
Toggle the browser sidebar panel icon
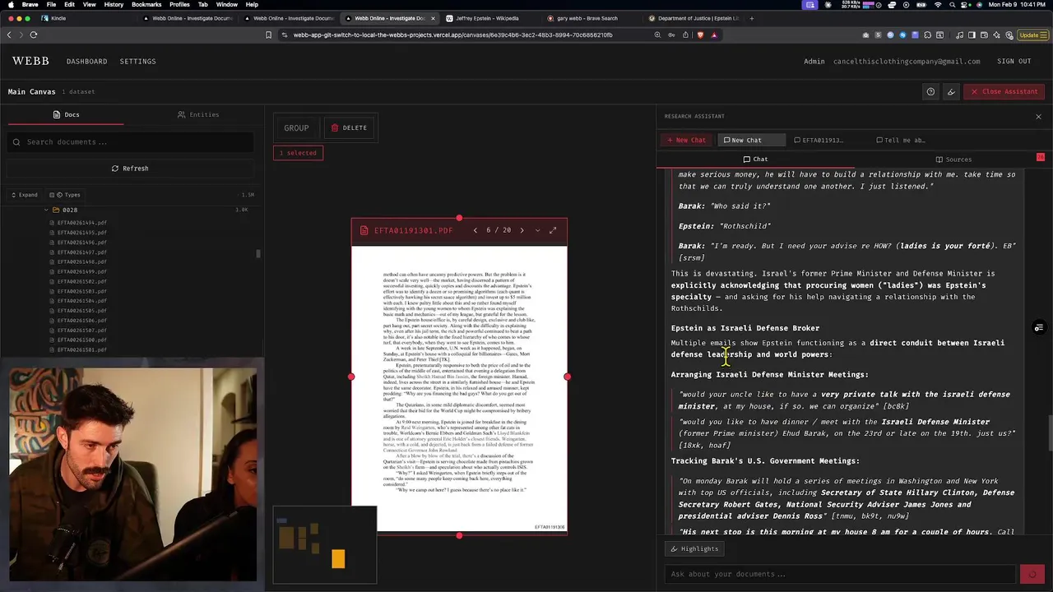coord(972,35)
